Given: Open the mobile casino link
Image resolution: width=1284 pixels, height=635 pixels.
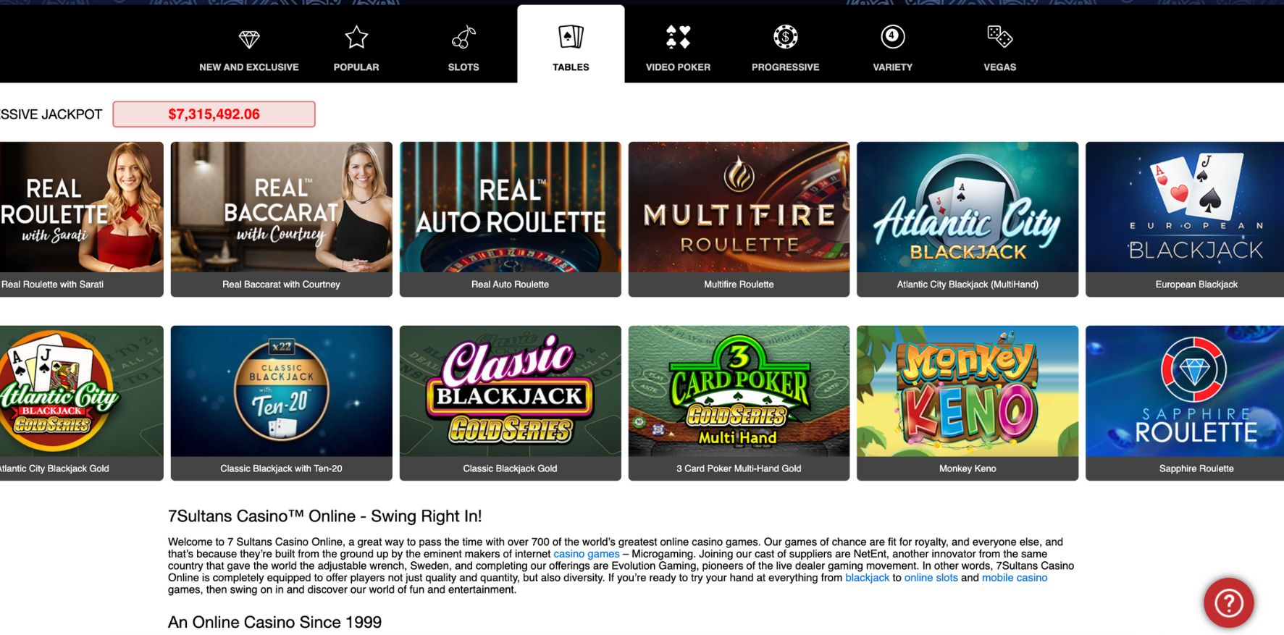Looking at the screenshot, I should [1015, 578].
